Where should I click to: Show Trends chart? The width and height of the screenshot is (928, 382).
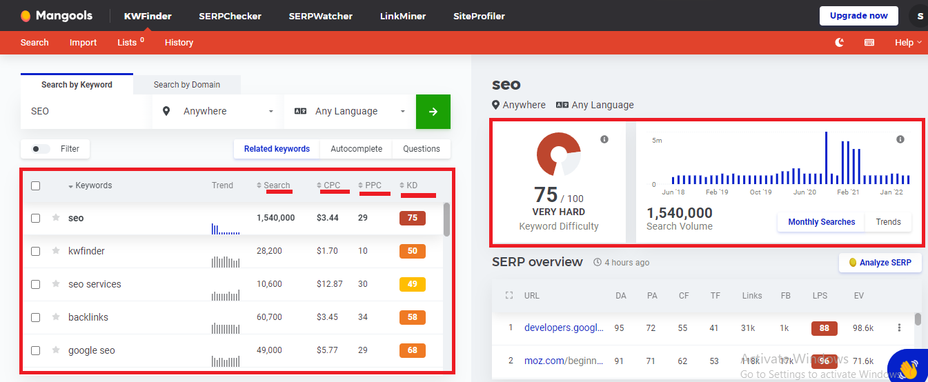click(889, 222)
